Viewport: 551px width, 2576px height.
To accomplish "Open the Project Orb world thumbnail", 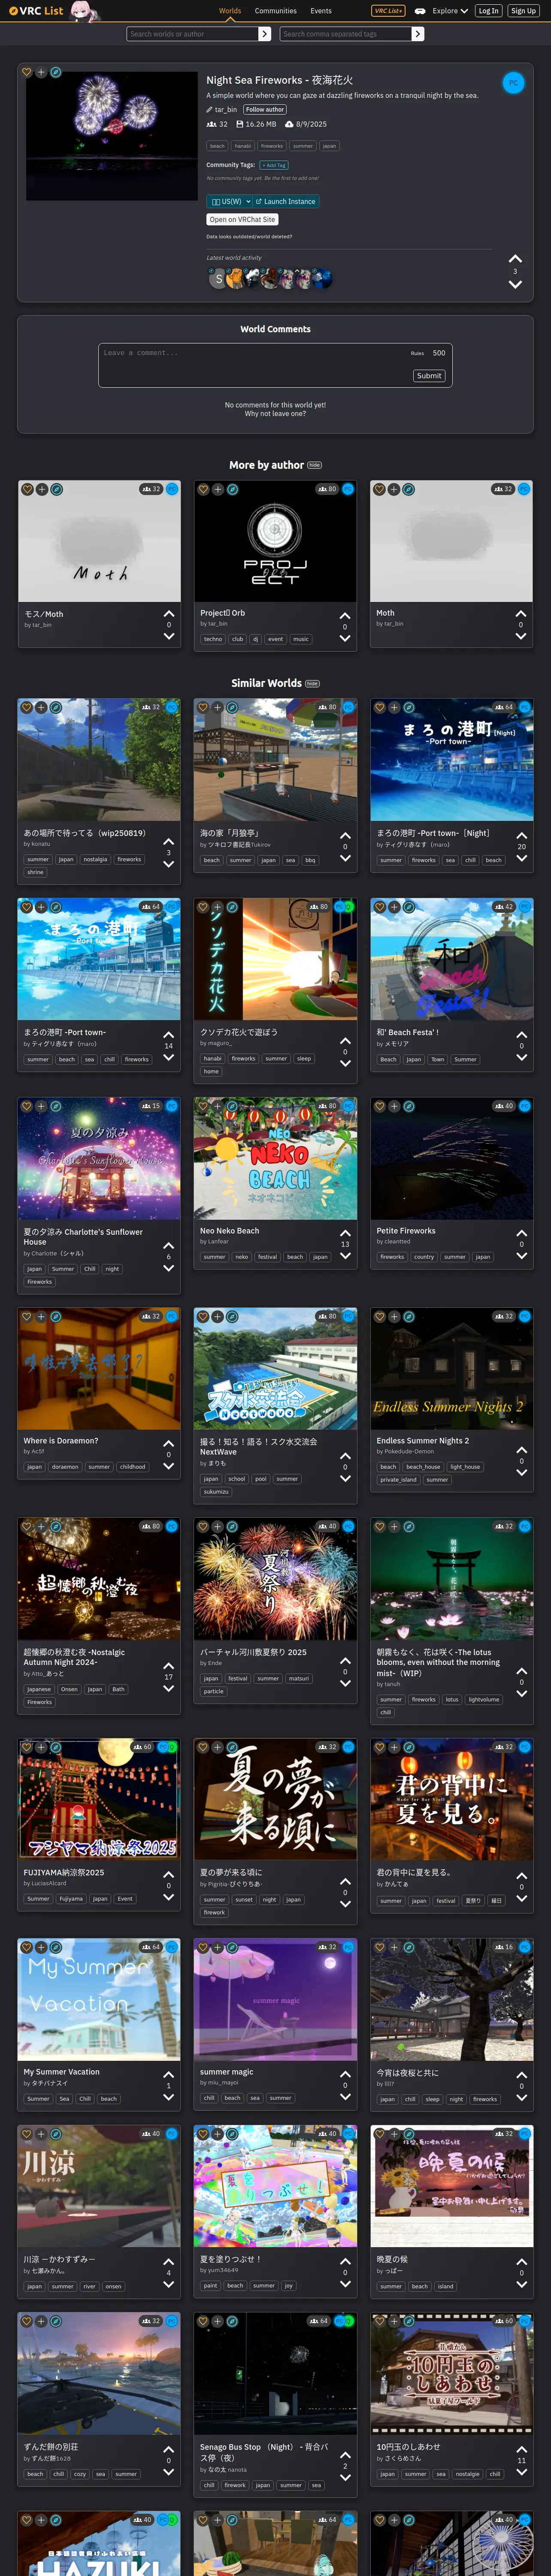I will coord(275,541).
